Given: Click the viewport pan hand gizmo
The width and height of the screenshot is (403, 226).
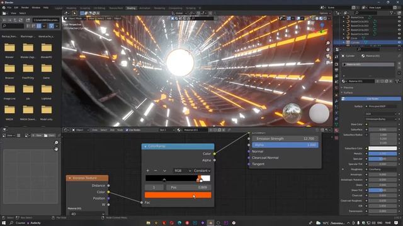Looking at the screenshot, I should coord(327,50).
